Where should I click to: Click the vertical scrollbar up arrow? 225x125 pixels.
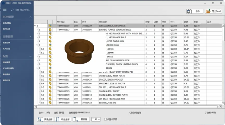(x=223, y=25)
